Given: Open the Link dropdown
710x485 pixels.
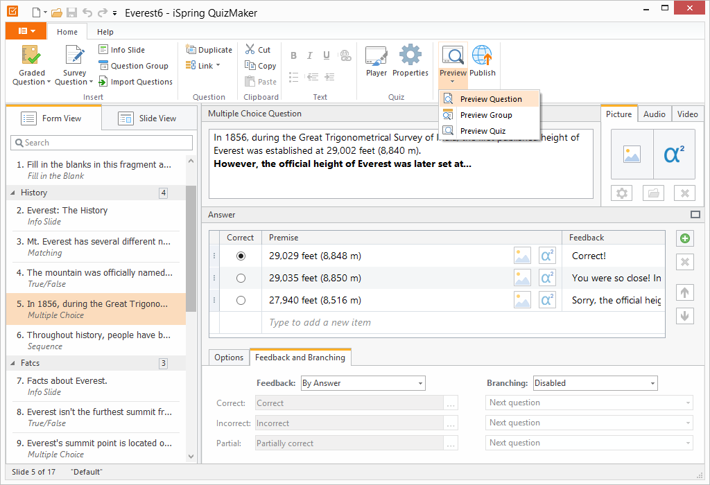Looking at the screenshot, I should tap(203, 66).
